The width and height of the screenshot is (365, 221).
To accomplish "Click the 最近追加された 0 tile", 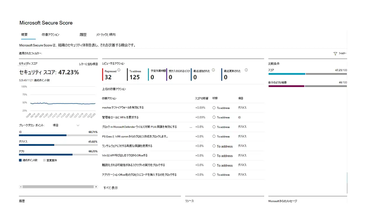I will 203,75.
